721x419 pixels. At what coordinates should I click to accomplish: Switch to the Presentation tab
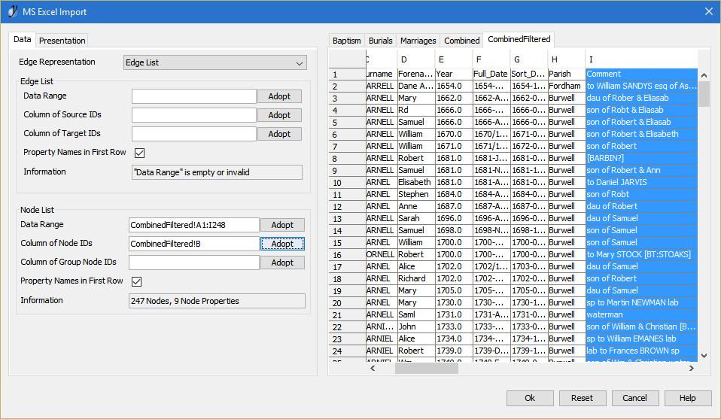point(62,41)
